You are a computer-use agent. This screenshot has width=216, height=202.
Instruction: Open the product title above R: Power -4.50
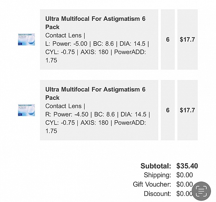click(x=95, y=94)
